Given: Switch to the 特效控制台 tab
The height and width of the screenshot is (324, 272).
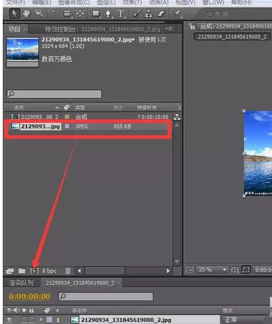Looking at the screenshot, I should pyautogui.click(x=102, y=29).
